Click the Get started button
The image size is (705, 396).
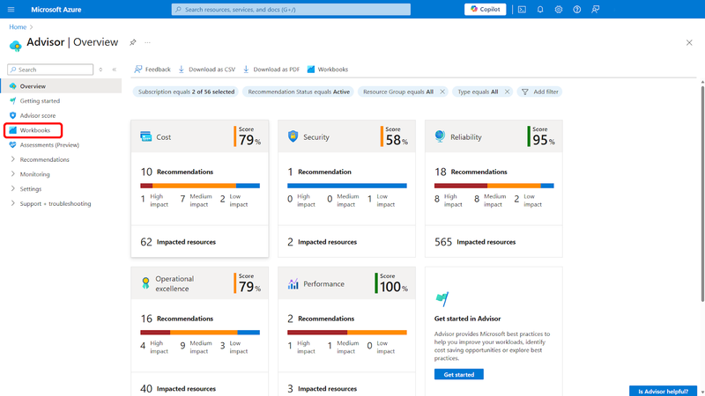[x=458, y=374]
